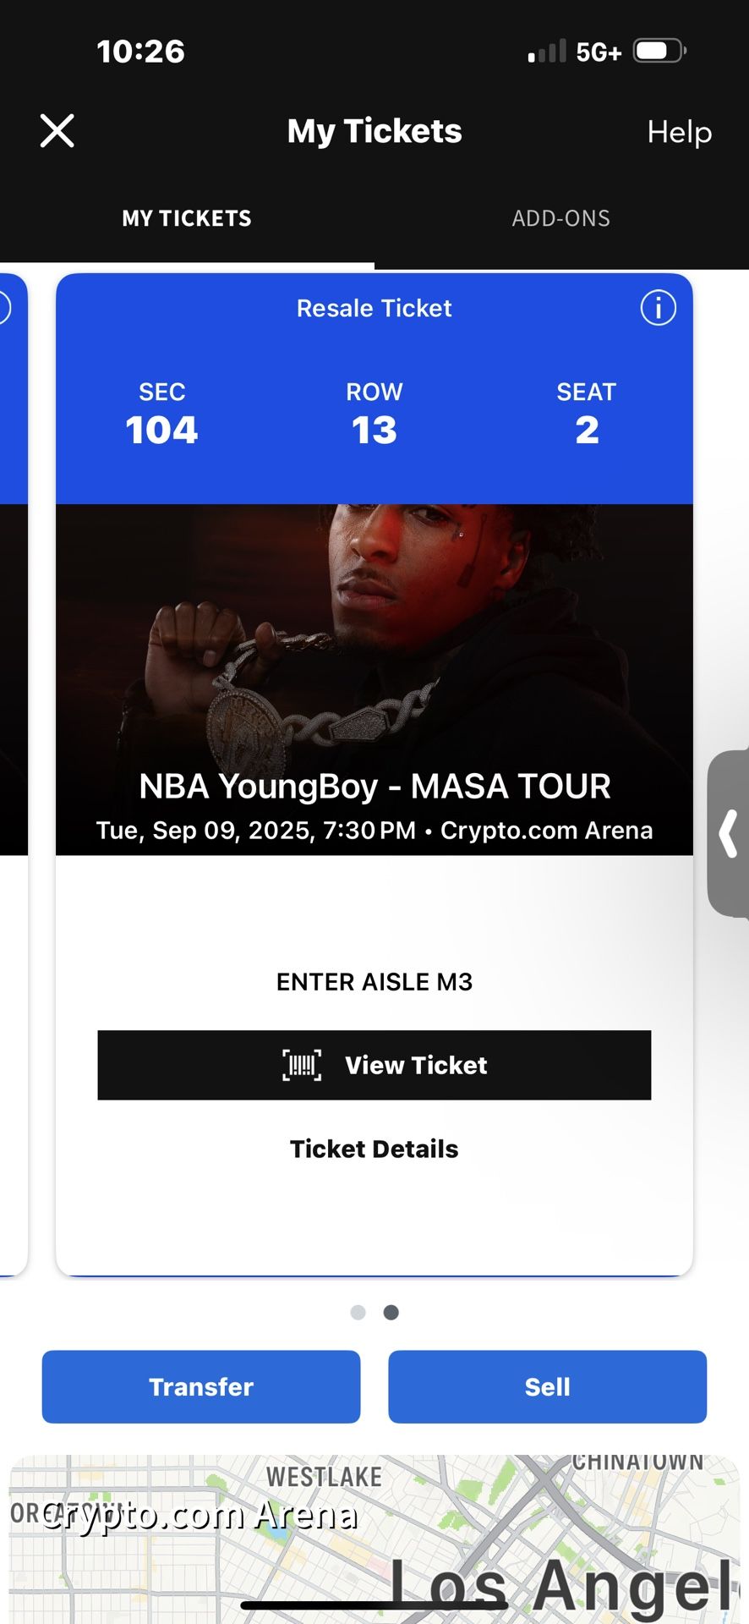Tap the cellular signal bars icon
Viewport: 749px width, 1624px height.
(547, 52)
